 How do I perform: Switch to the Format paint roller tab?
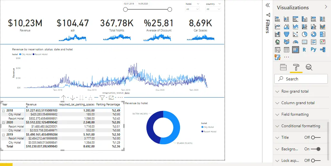(x=296, y=67)
